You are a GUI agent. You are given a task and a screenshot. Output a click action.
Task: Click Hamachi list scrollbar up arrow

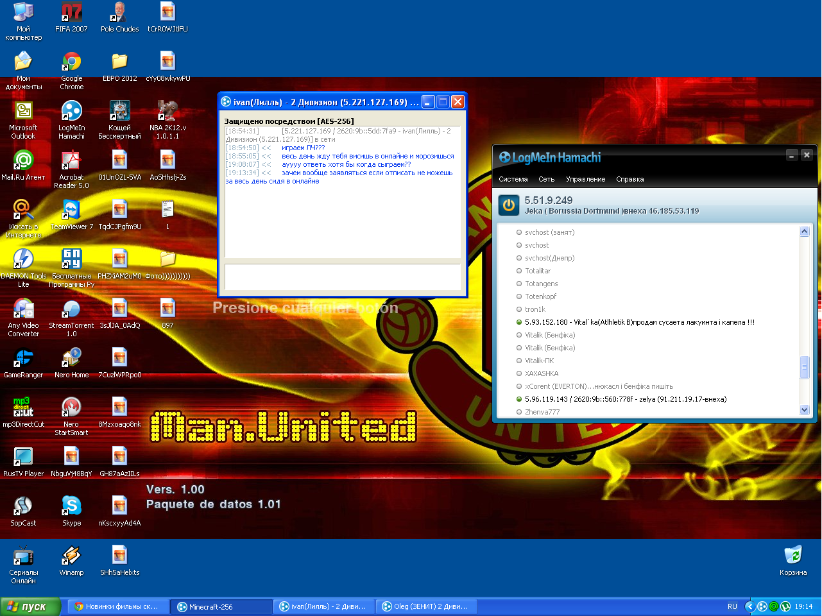pyautogui.click(x=805, y=231)
